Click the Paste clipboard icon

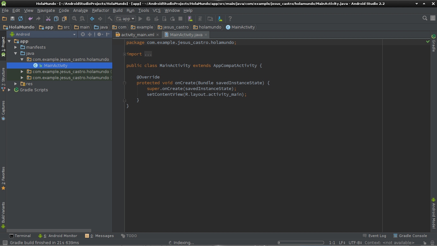point(64,19)
